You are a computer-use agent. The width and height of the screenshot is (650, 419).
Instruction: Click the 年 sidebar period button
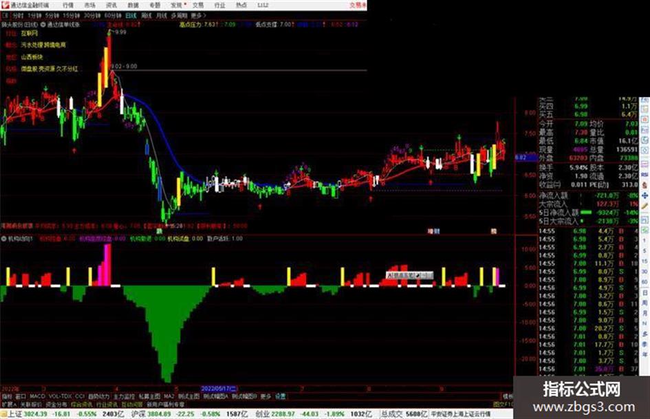click(x=644, y=355)
